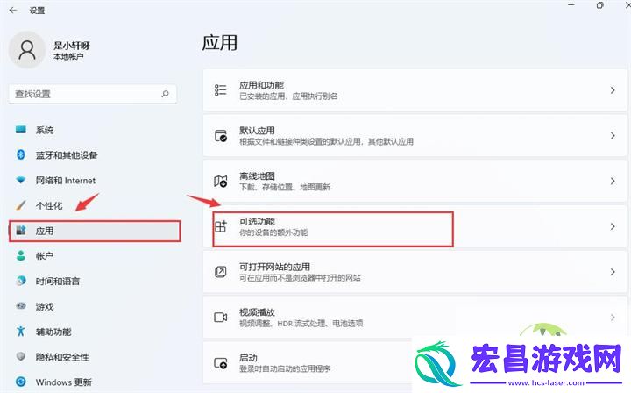Click the user name 是小轩呀
This screenshot has width=631, height=393.
72,46
